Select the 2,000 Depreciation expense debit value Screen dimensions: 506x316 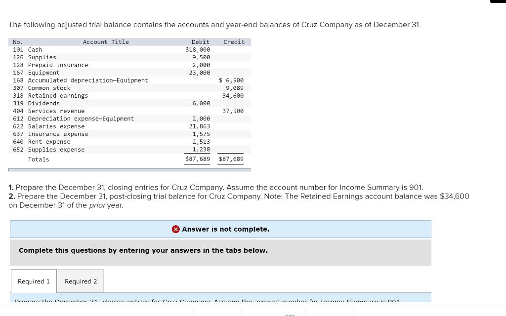pyautogui.click(x=201, y=118)
